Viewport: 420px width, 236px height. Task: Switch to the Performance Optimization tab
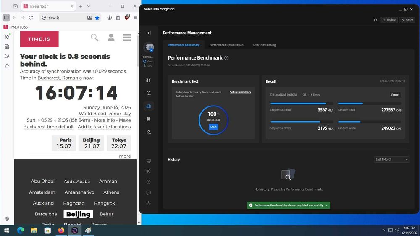click(226, 45)
